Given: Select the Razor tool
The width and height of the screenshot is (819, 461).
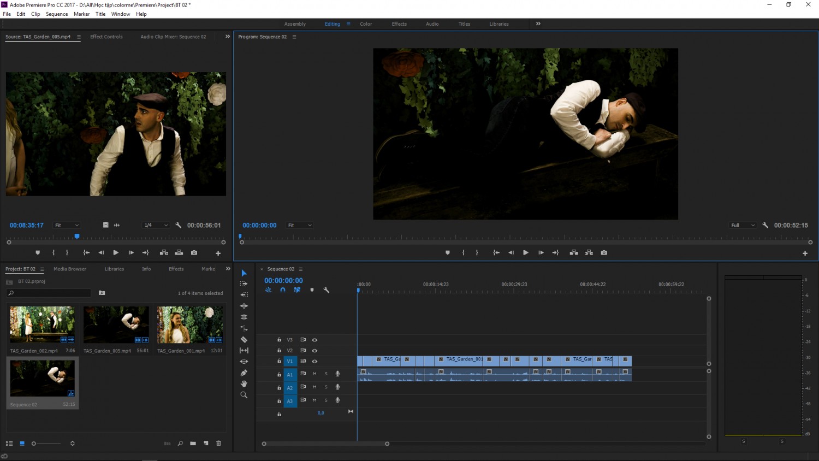Looking at the screenshot, I should (x=244, y=339).
